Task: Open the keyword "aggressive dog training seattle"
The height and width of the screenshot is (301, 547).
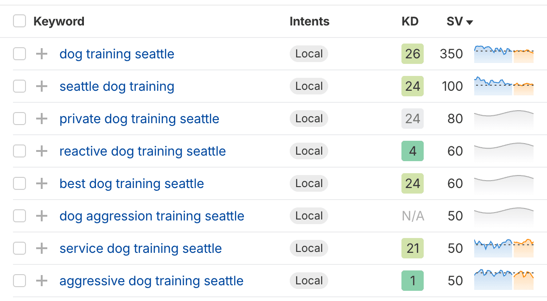Action: [x=151, y=281]
